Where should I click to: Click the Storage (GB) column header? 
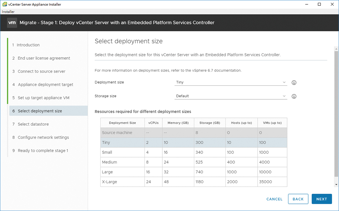210,123
